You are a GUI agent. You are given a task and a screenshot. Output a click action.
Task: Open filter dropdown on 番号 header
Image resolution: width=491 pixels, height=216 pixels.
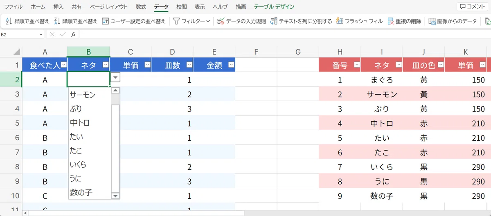point(357,65)
